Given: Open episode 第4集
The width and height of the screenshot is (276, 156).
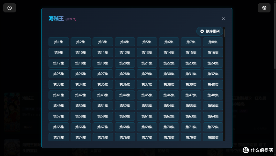Looking at the screenshot, I should click(x=125, y=42).
